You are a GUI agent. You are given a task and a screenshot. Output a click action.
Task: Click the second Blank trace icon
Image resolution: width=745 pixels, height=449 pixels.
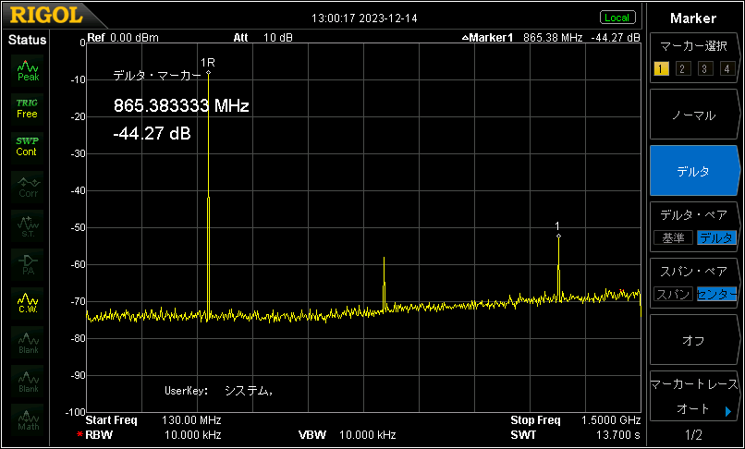click(x=28, y=382)
